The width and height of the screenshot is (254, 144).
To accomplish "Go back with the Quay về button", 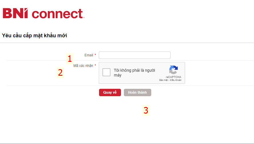I will 110,92.
